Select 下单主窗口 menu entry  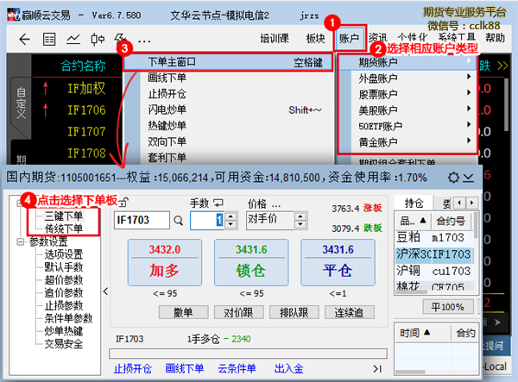pos(228,62)
